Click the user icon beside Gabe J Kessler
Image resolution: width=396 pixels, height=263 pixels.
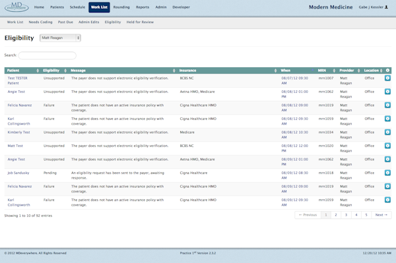[386, 7]
